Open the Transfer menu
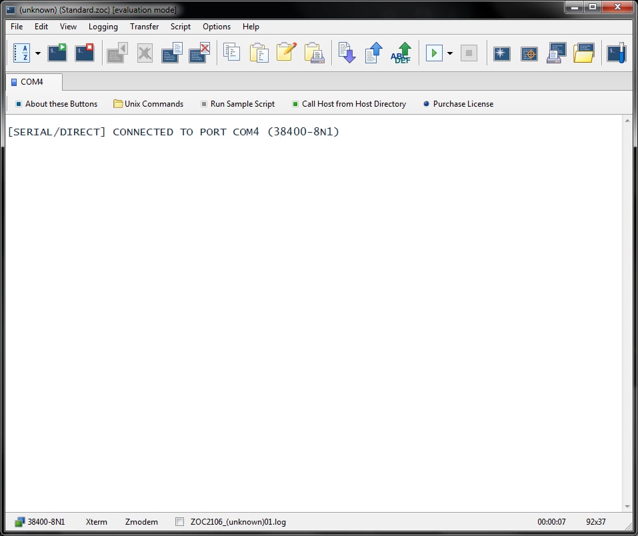This screenshot has width=638, height=536. (145, 27)
